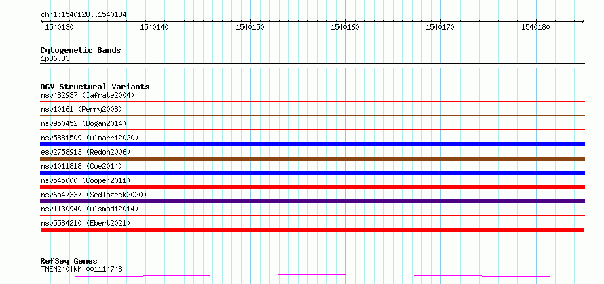Select the thick red bar under nsv5584210
This screenshot has height=284, width=604.
pos(312,230)
